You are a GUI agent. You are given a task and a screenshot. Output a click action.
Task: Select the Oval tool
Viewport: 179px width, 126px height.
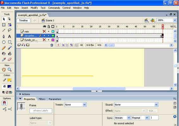pos(4,42)
